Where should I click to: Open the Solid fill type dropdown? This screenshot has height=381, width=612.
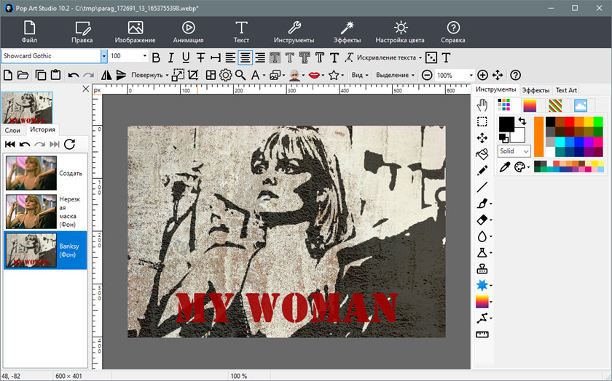pos(514,151)
